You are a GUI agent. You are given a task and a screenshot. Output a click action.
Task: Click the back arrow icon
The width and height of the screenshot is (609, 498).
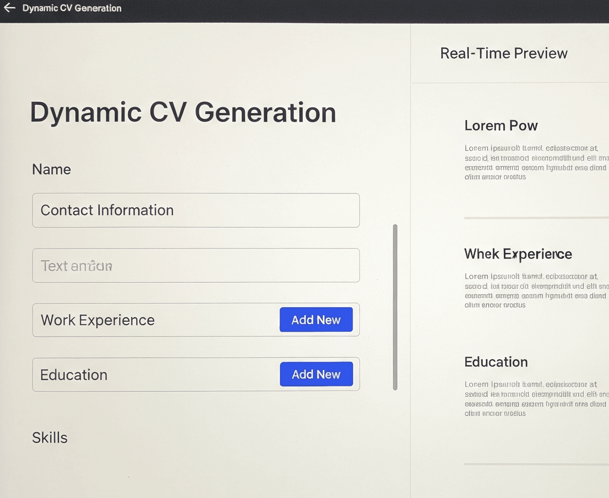(x=10, y=8)
